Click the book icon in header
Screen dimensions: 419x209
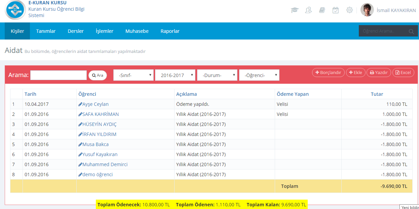pyautogui.click(x=322, y=10)
